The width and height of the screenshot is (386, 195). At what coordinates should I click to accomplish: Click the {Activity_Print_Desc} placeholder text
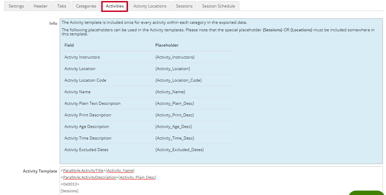coord(175,115)
